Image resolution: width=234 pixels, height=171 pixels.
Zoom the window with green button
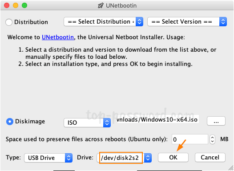[24, 5]
